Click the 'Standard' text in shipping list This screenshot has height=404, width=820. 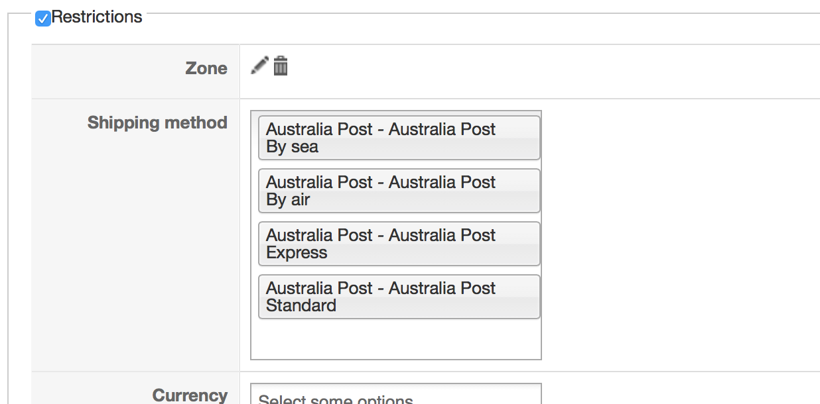tap(301, 306)
